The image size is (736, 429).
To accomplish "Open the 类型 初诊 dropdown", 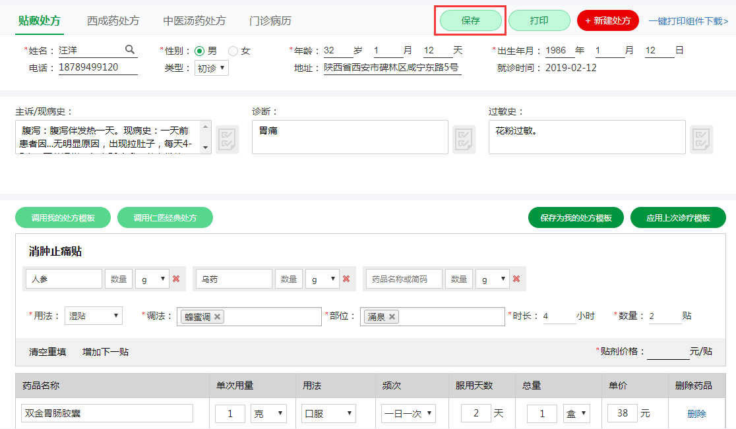I will (x=212, y=68).
